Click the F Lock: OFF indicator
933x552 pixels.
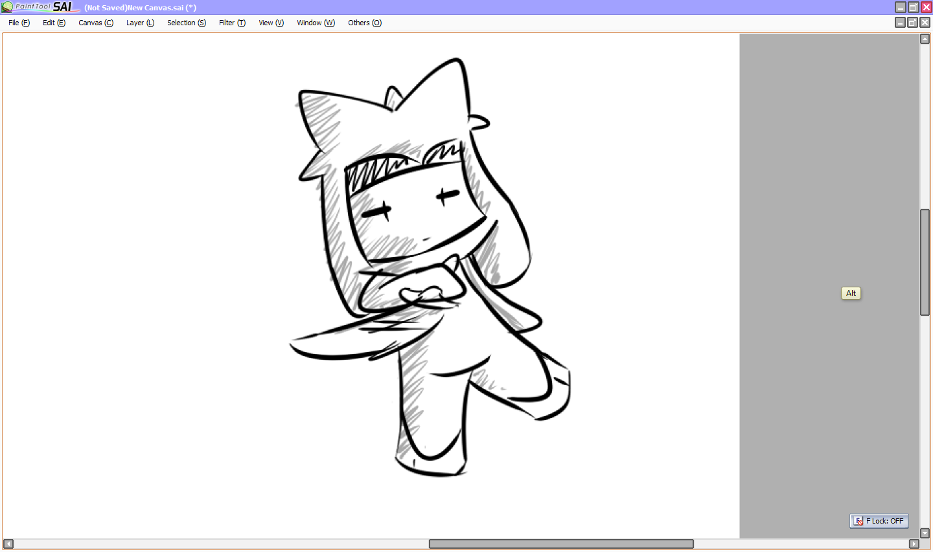coord(879,521)
